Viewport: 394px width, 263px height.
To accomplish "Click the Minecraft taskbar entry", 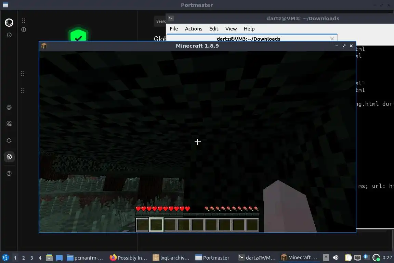I will [299, 258].
